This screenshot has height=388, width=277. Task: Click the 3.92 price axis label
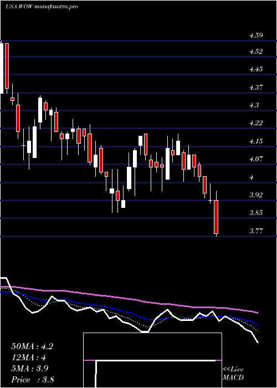256,195
